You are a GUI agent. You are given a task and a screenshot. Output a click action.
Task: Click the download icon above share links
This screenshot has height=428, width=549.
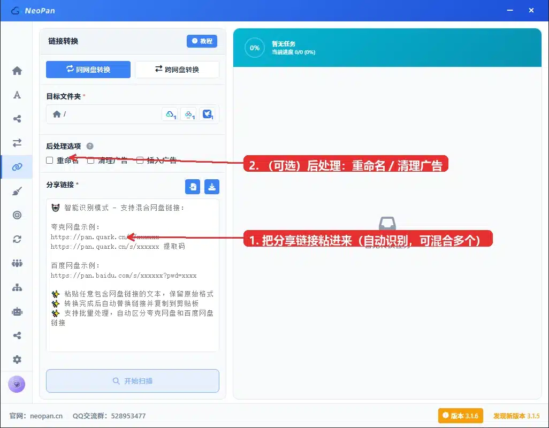(212, 187)
